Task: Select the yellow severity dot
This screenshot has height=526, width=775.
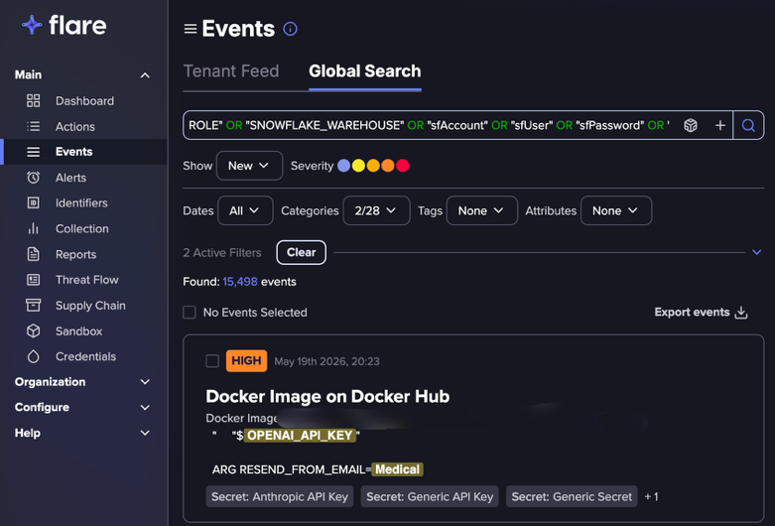Action: click(x=358, y=166)
